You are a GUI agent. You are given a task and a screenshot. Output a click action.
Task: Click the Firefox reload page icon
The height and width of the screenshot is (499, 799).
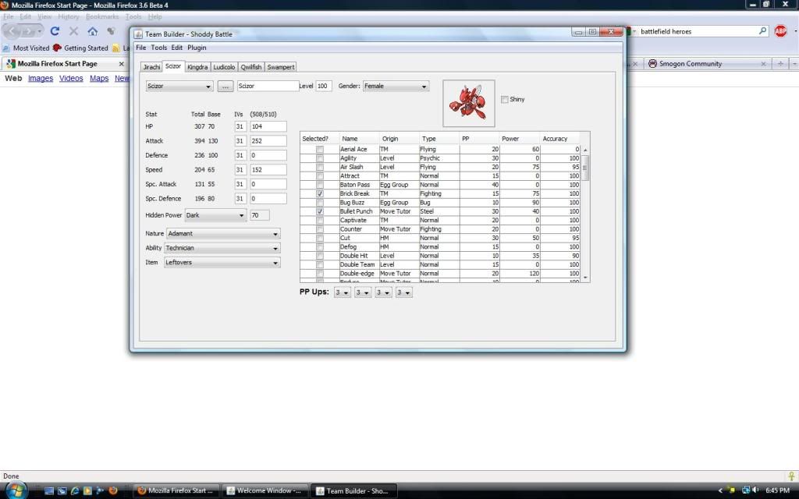55,31
